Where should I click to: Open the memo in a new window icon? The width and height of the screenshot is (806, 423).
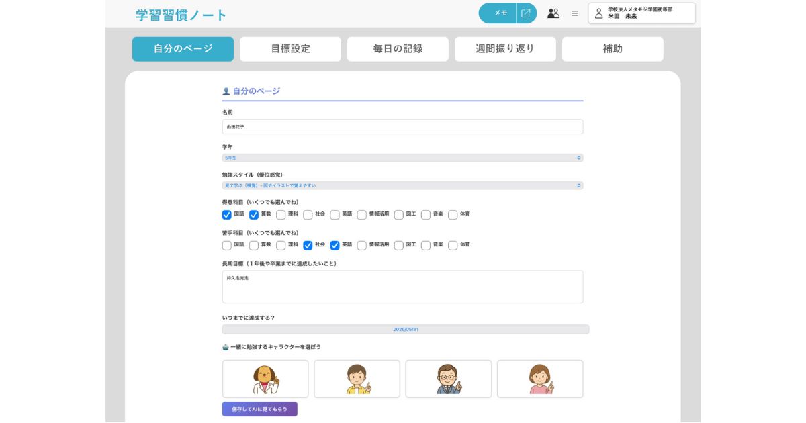pyautogui.click(x=527, y=13)
